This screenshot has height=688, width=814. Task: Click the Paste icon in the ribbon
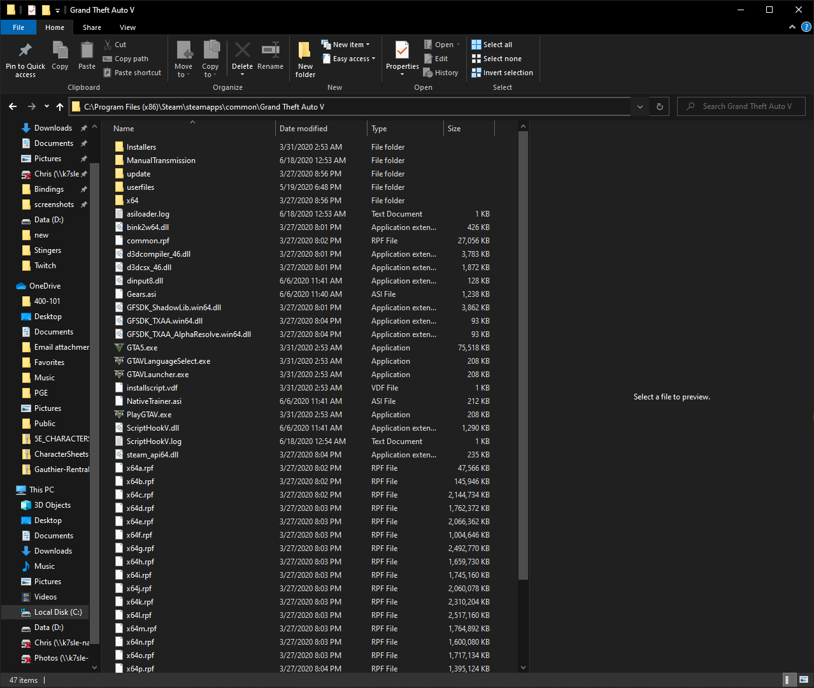coord(87,56)
